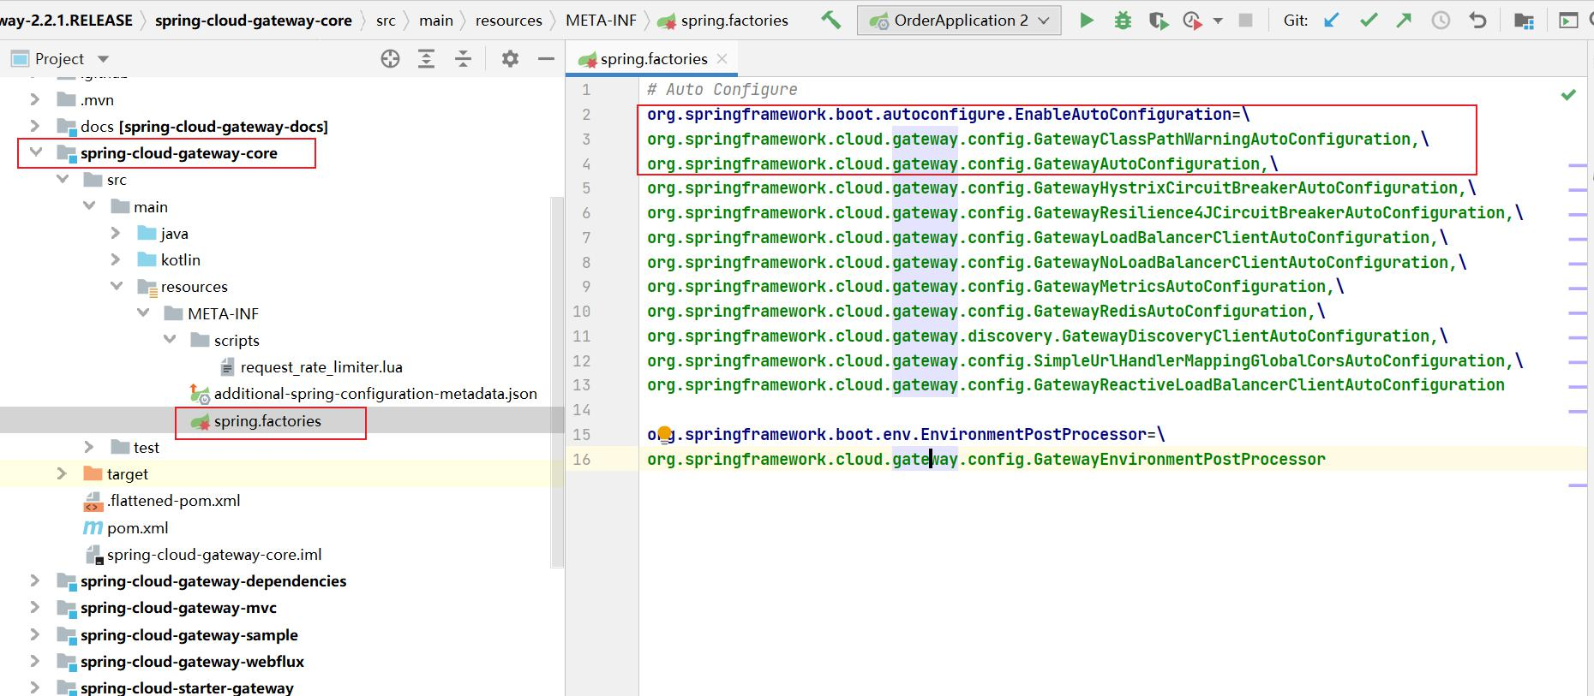Click the # Auto Configure comment
This screenshot has height=696, width=1594.
722,89
